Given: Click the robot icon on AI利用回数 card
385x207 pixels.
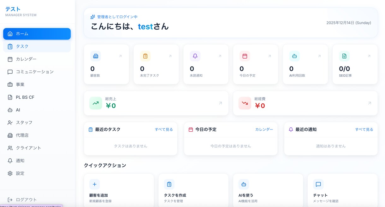Looking at the screenshot, I should click(294, 56).
